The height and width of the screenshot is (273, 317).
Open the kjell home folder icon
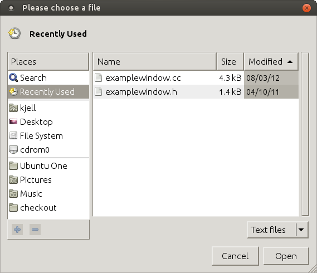(x=13, y=108)
